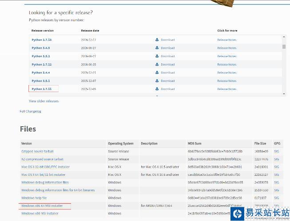Click Download text link for Python 2.7.12
This screenshot has width=290, height=221.
click(x=168, y=65)
